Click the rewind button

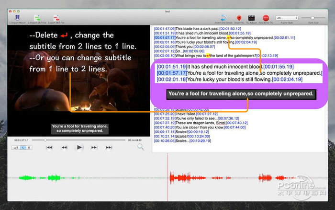(x=64, y=148)
